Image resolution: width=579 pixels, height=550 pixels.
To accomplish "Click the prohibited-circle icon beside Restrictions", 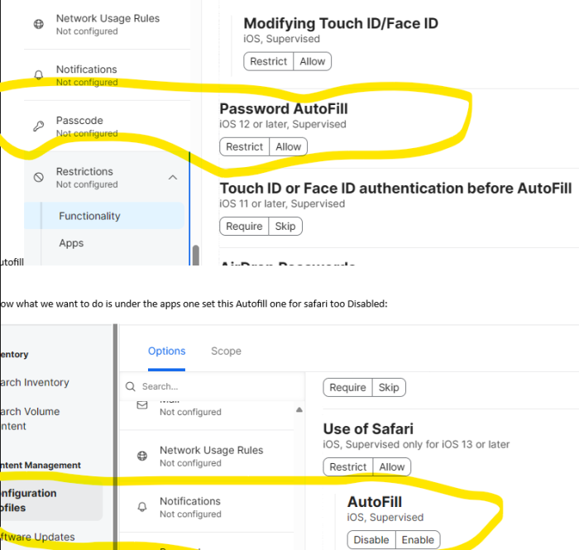I will tap(38, 177).
